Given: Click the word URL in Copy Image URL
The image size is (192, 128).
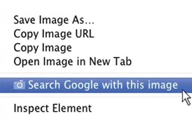Looking at the screenshot, I should (x=85, y=34).
